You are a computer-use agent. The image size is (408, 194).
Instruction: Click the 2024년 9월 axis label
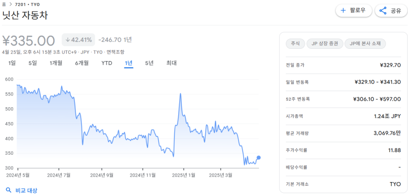[x=102, y=175]
